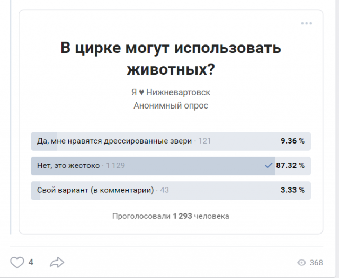Select answer 'Нет, это жестоко'
The image size is (339, 278).
171,166
